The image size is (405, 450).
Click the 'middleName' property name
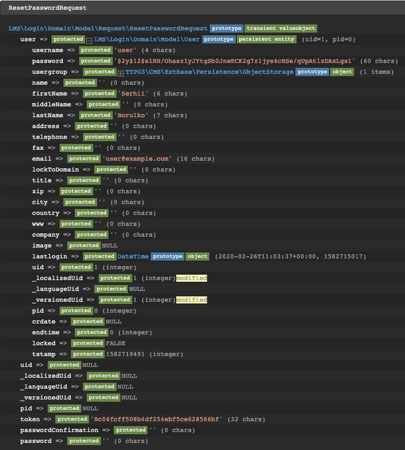point(52,104)
